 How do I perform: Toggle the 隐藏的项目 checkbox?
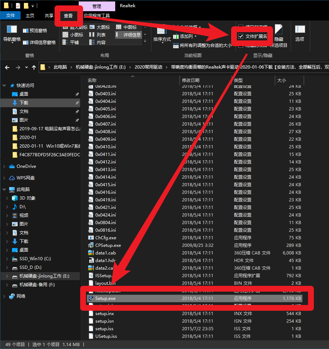click(241, 45)
